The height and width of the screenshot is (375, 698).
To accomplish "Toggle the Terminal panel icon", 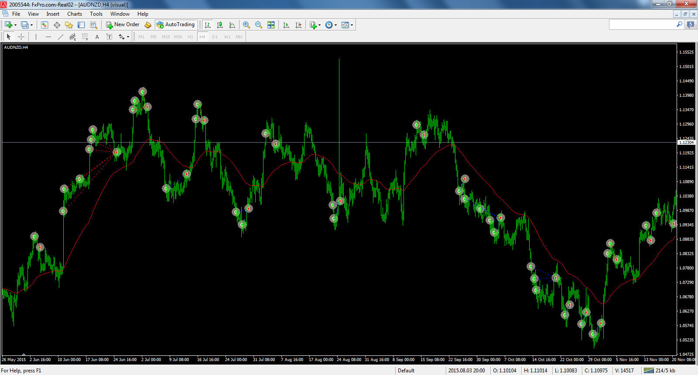I will 81,25.
